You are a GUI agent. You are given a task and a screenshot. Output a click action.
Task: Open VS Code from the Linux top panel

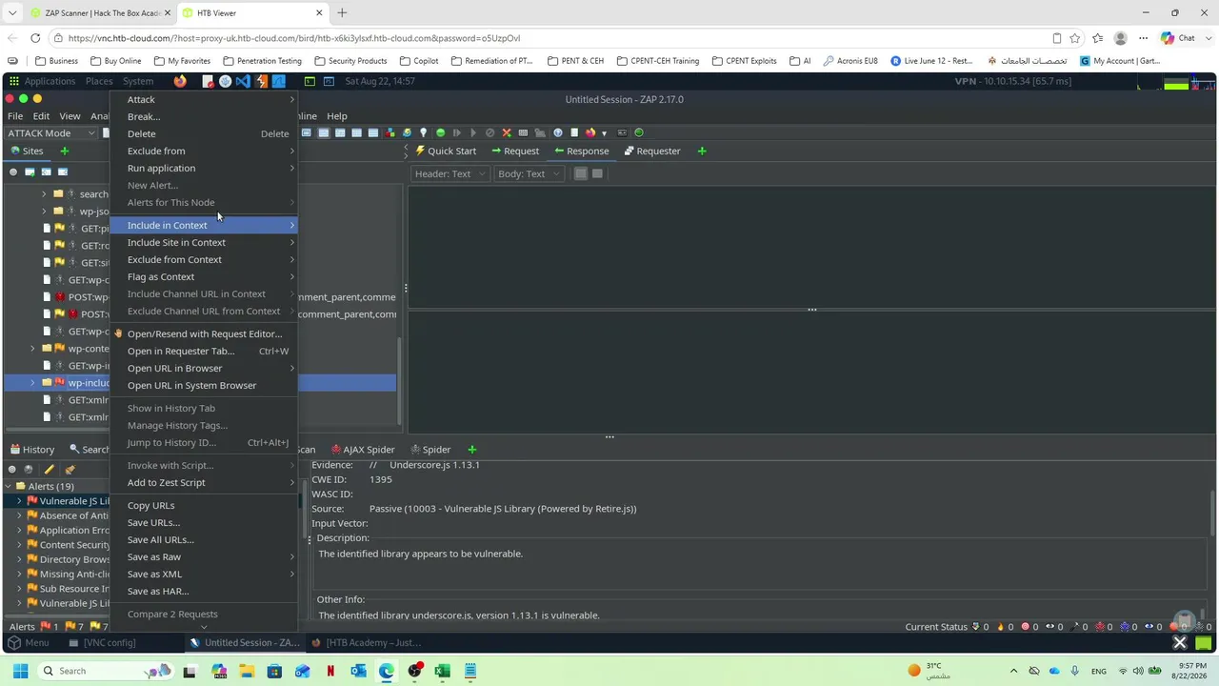coord(243,81)
